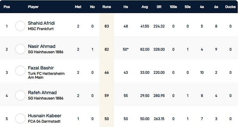Image resolution: width=238 pixels, height=127 pixels.
Task: Sort by 6s column header
Action: [216, 7]
